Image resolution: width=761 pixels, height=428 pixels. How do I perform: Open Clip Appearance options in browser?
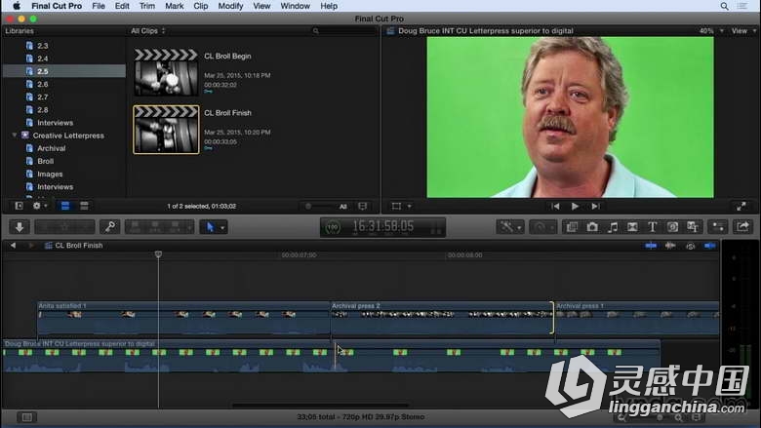pyautogui.click(x=363, y=206)
